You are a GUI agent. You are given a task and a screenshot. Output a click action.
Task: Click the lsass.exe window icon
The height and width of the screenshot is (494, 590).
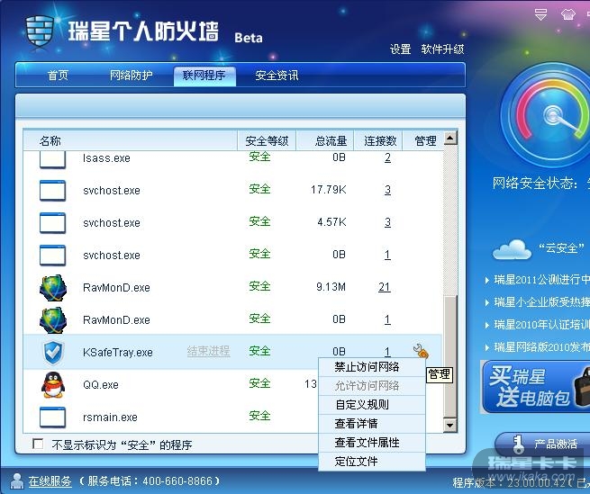[x=52, y=159]
